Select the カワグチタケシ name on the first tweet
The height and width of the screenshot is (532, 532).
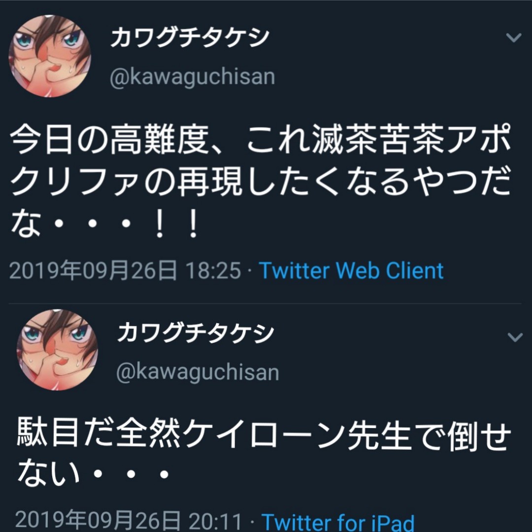coord(190,37)
